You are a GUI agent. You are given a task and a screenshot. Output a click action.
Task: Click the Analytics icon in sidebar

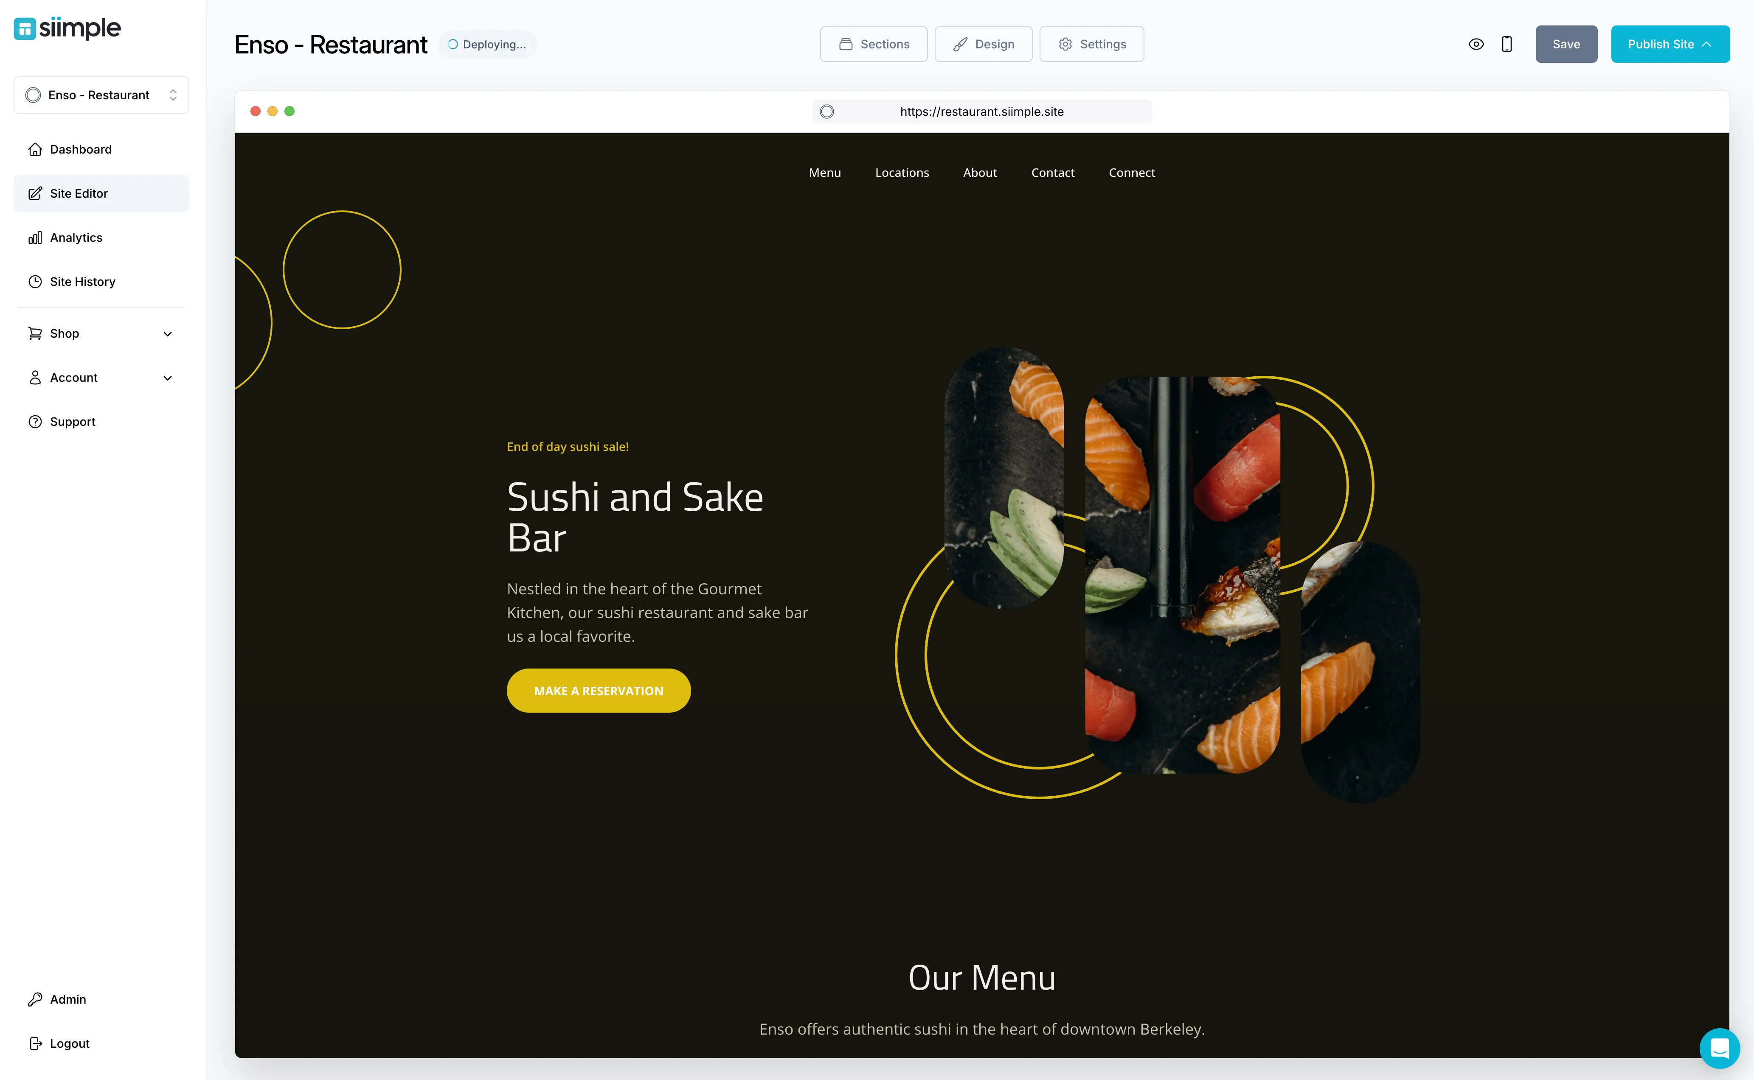pyautogui.click(x=34, y=237)
